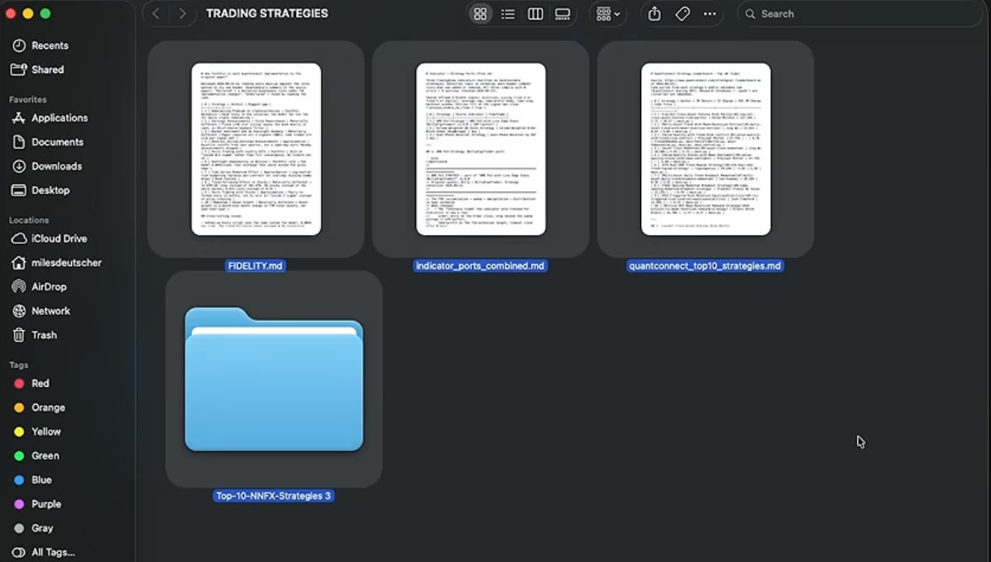
Task: Click the FIDELITY.md file name label
Action: pos(255,266)
